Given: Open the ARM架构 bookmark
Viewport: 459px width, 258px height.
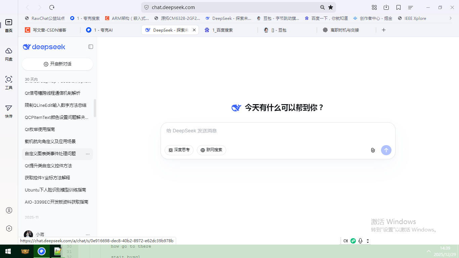Looking at the screenshot, I should [127, 18].
